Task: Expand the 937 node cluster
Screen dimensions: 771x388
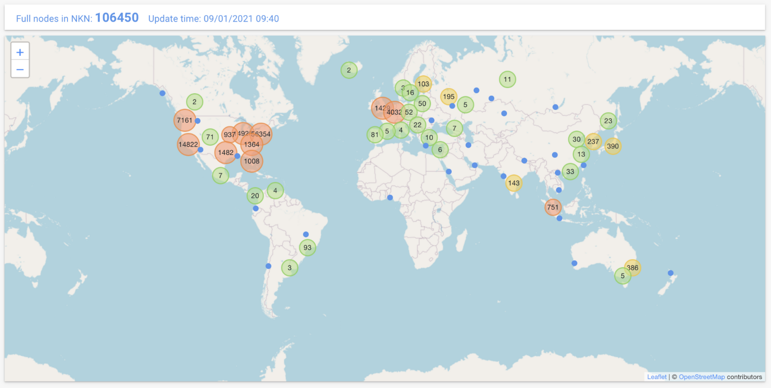Action: tap(229, 135)
